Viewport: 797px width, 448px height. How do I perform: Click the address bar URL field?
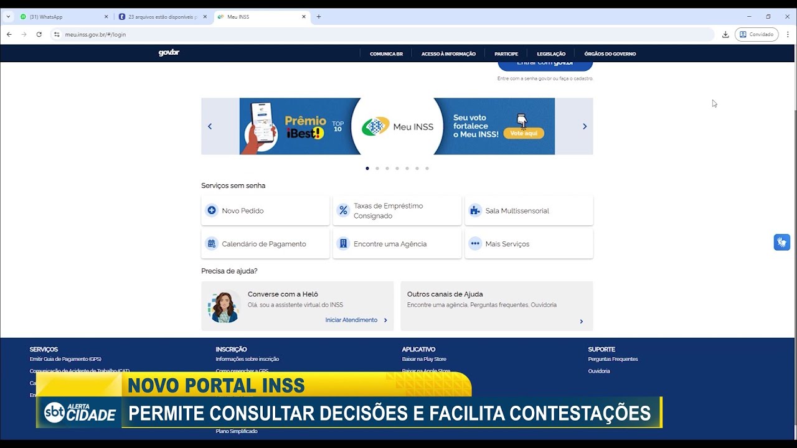(383, 34)
